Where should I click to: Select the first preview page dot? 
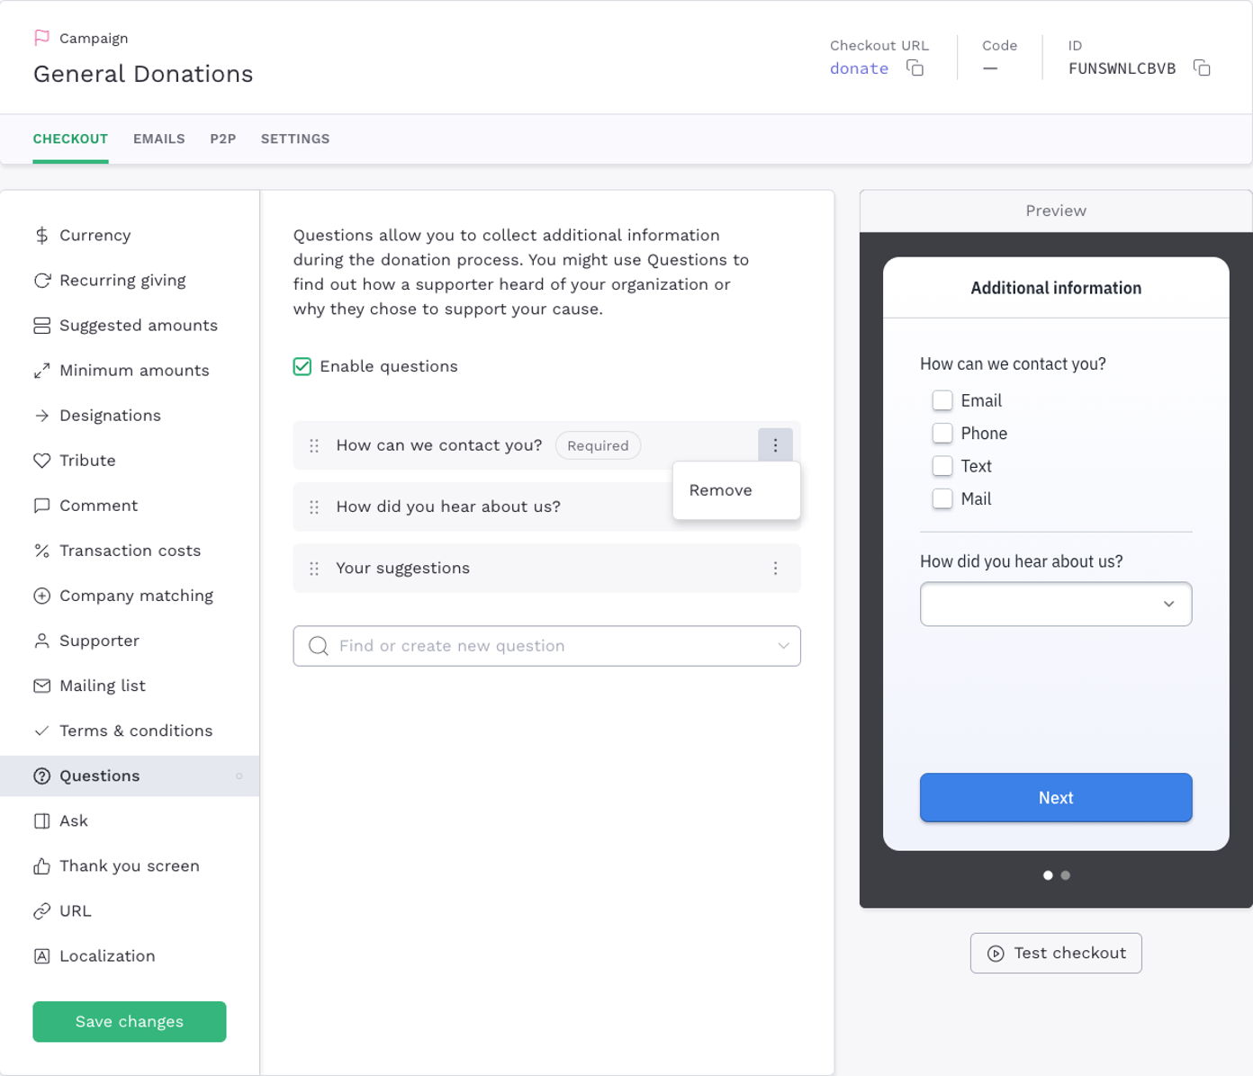tap(1048, 874)
